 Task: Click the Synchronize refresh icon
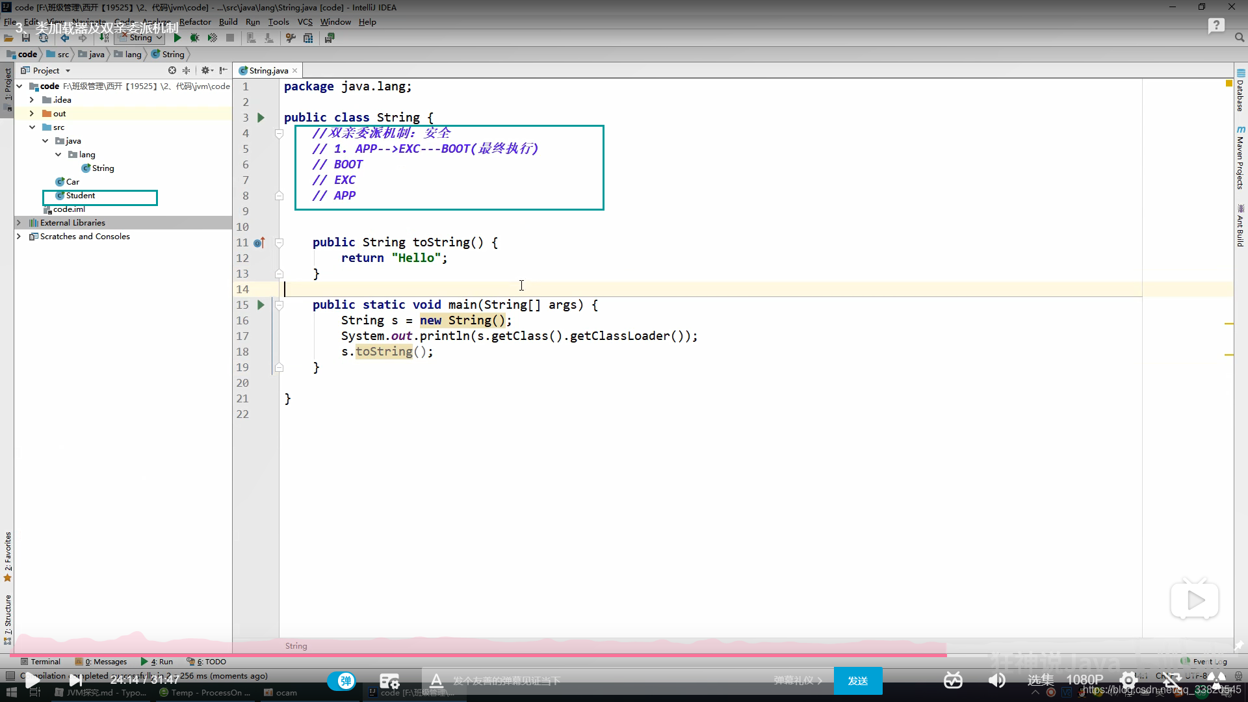44,38
